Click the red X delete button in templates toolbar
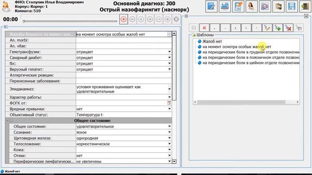The height and width of the screenshot is (175, 312). 204,28
